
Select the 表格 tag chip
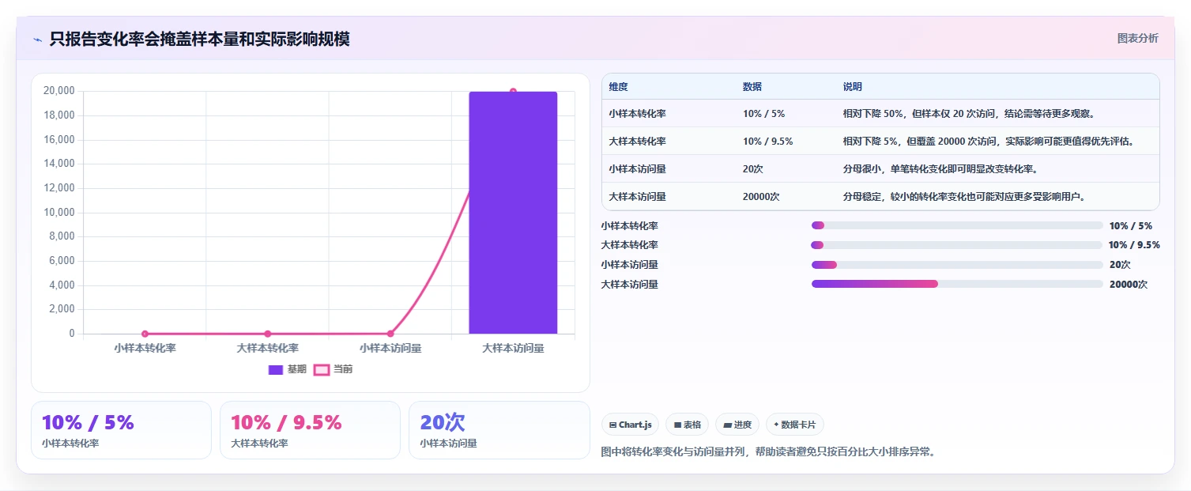687,425
